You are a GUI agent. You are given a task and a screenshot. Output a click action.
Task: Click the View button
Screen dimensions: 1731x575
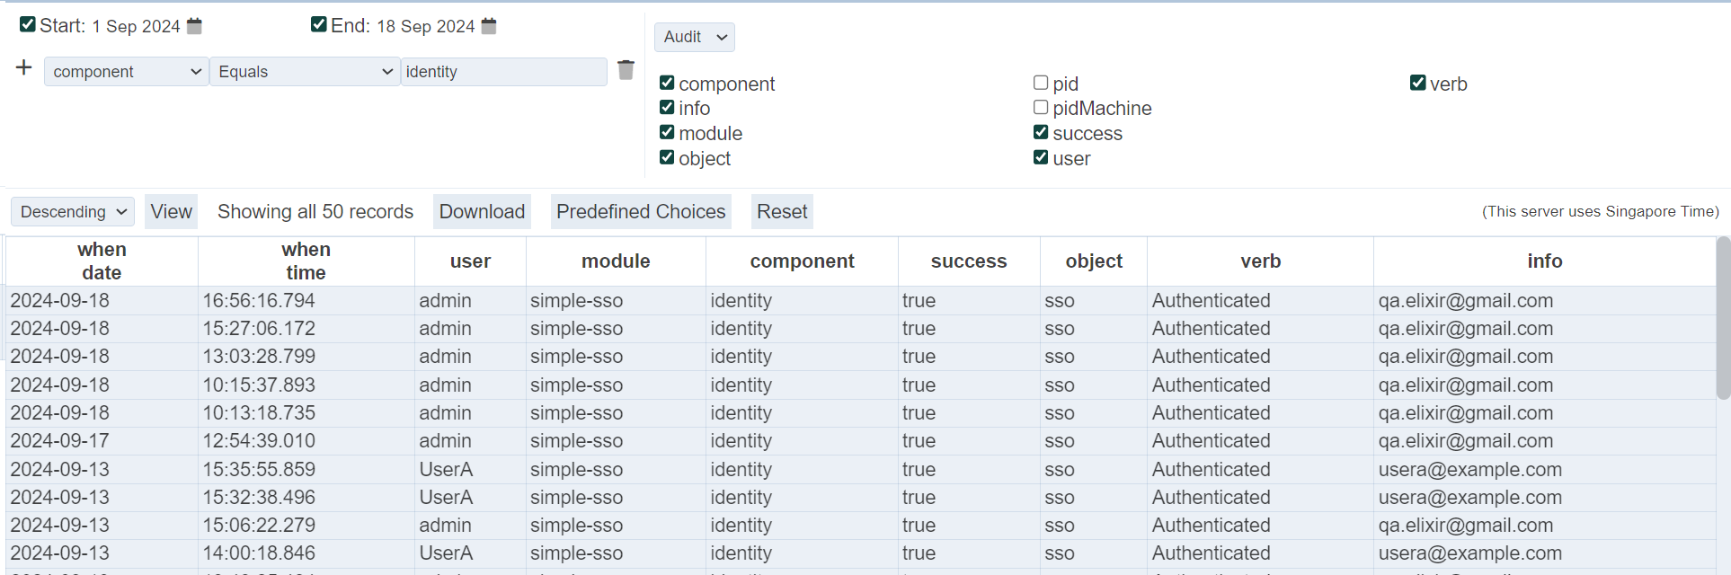click(x=171, y=212)
